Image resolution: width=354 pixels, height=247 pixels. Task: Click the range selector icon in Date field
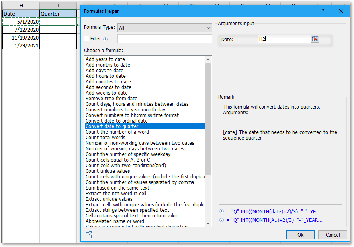[315, 39]
